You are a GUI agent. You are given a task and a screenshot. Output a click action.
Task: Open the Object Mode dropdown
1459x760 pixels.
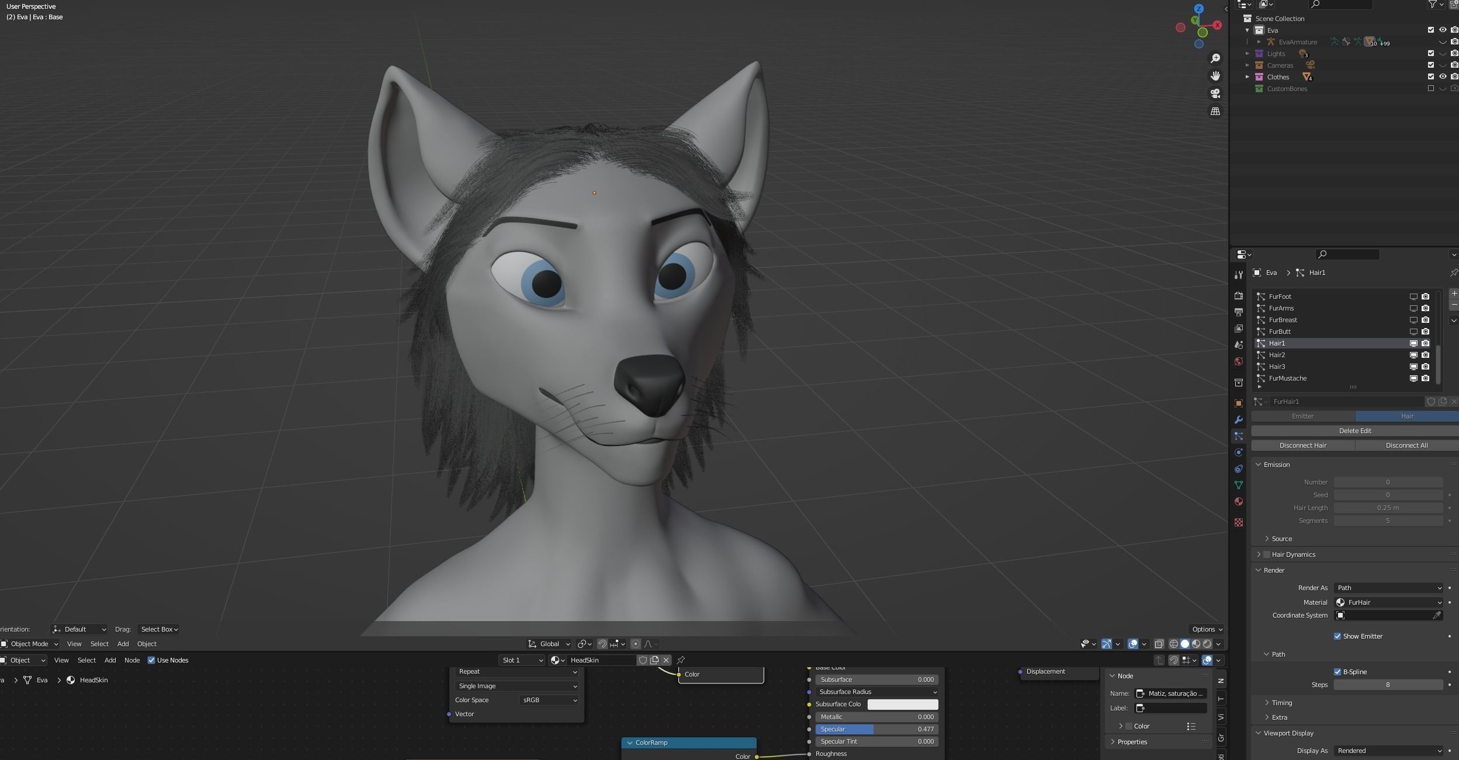29,644
